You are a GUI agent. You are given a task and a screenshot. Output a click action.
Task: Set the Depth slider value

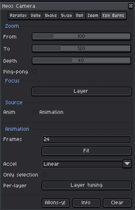click(81, 60)
